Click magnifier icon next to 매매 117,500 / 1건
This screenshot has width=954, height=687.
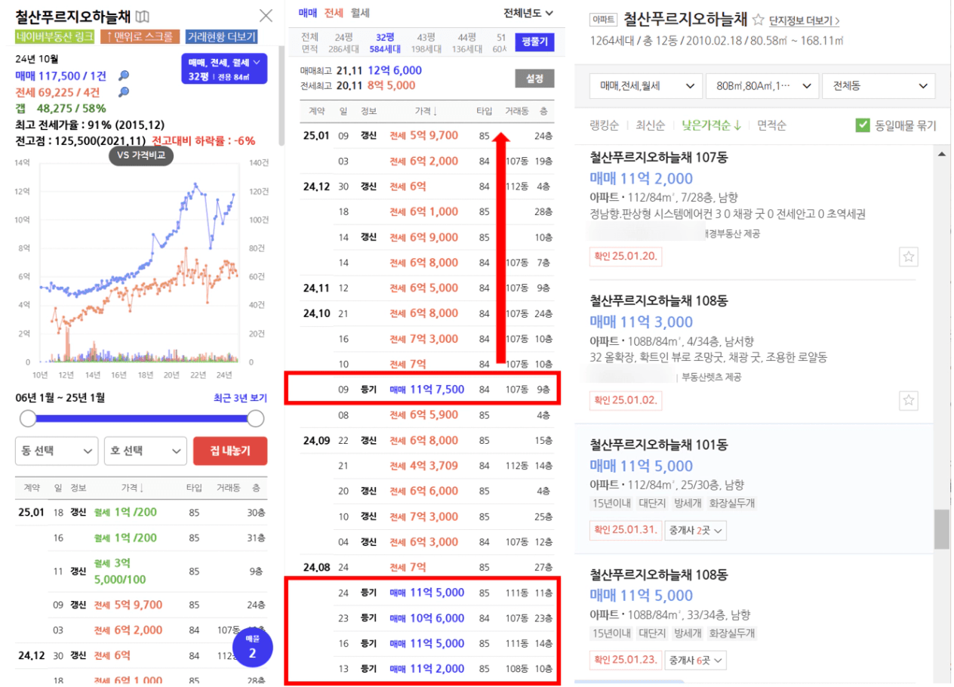[x=125, y=75]
